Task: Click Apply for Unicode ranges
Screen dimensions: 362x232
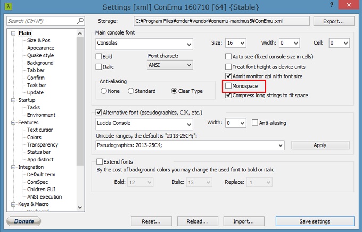Action: click(320, 145)
